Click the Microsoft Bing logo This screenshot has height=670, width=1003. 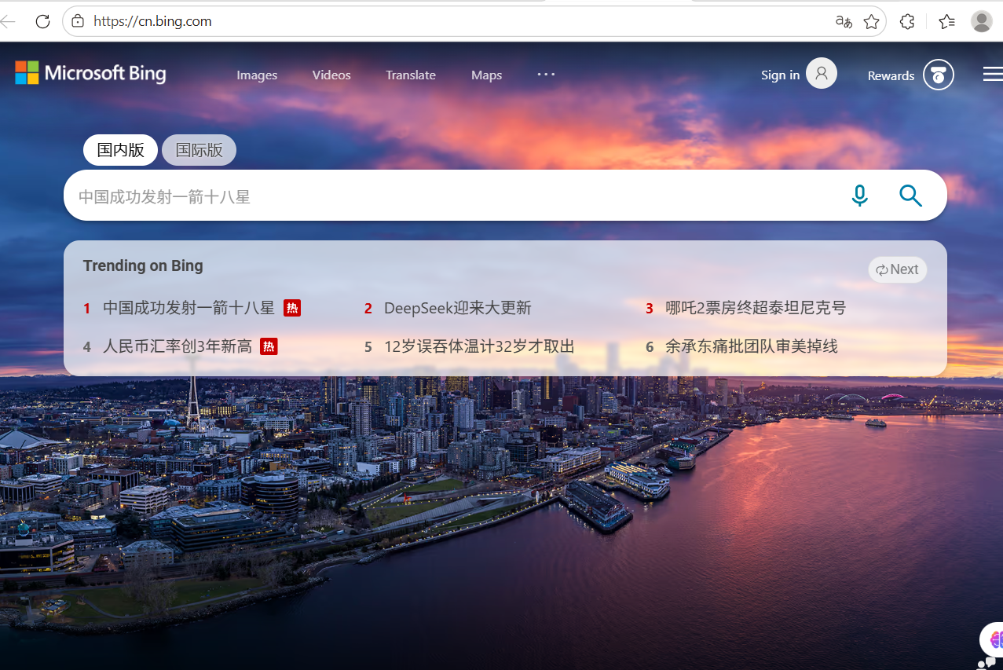coord(90,73)
